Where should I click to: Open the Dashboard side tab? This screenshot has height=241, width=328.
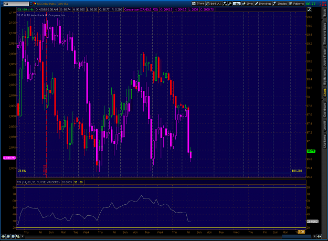[x=324, y=110]
